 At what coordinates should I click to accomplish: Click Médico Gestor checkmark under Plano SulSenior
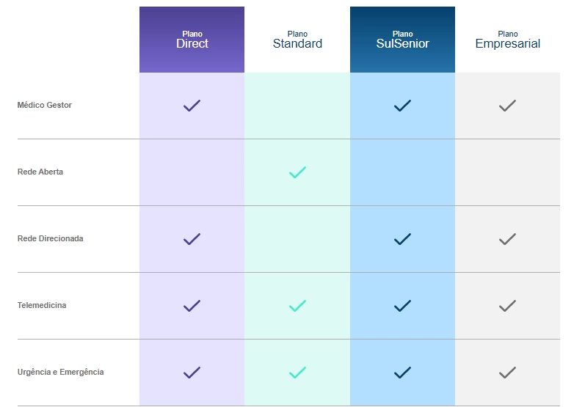[x=402, y=106]
